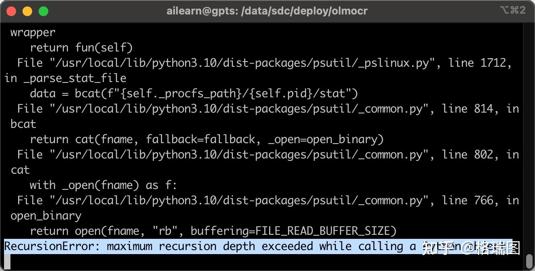535x271 pixels.
Task: Click the red close window button
Action: pyautogui.click(x=11, y=11)
